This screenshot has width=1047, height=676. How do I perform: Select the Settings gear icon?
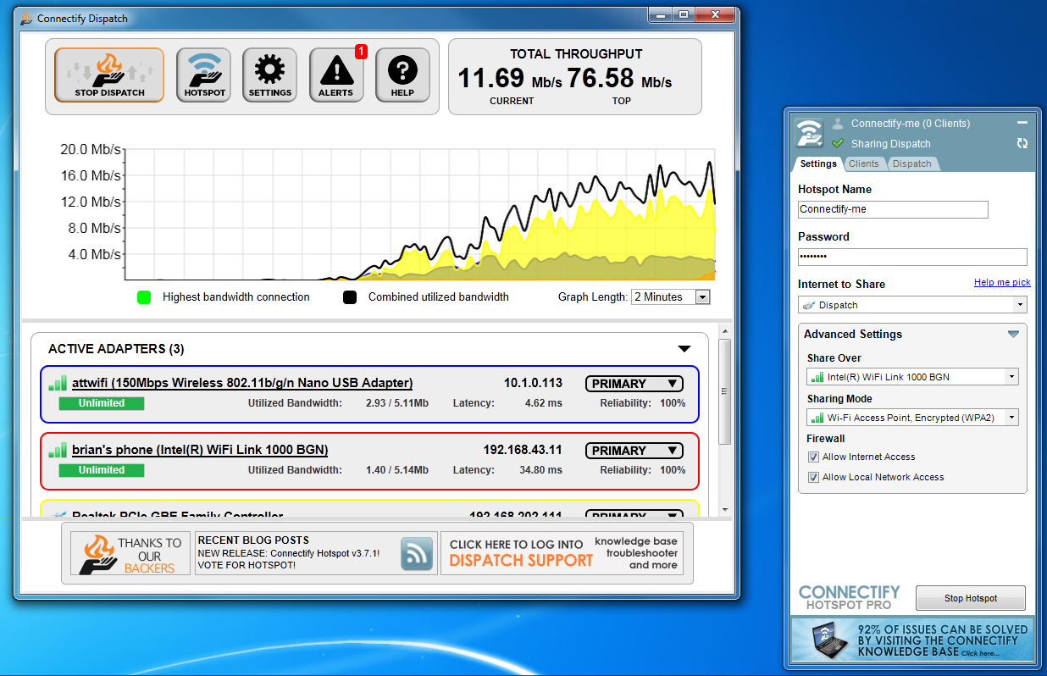(x=269, y=73)
